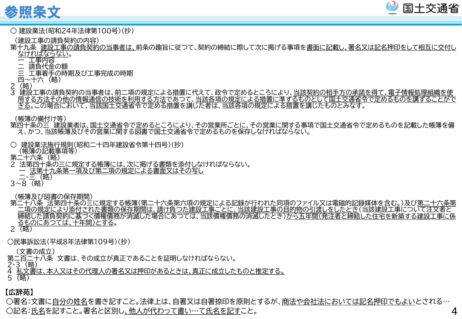Click the 署名 dictionary definition line
This screenshot has height=319, width=462.
[228, 302]
